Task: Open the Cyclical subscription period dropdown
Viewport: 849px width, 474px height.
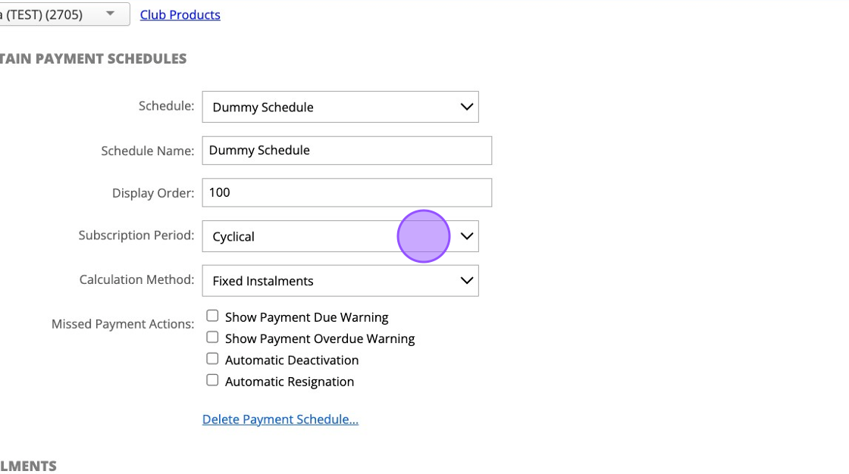Action: [x=340, y=236]
